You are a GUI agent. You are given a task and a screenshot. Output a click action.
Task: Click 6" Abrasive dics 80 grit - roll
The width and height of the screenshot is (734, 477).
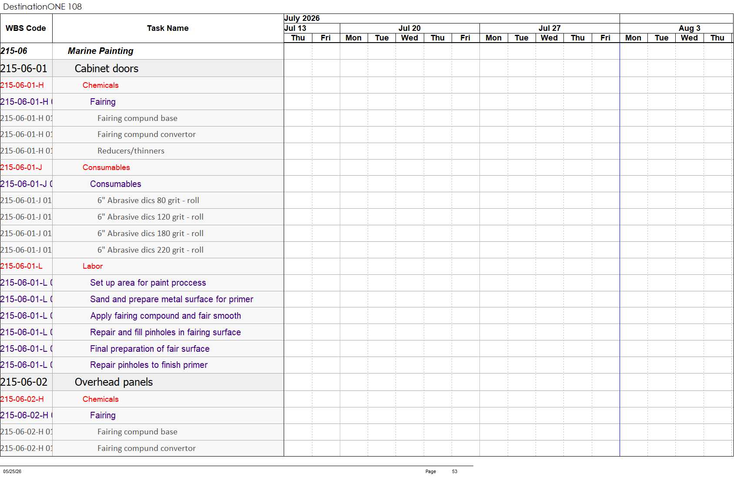[148, 200]
